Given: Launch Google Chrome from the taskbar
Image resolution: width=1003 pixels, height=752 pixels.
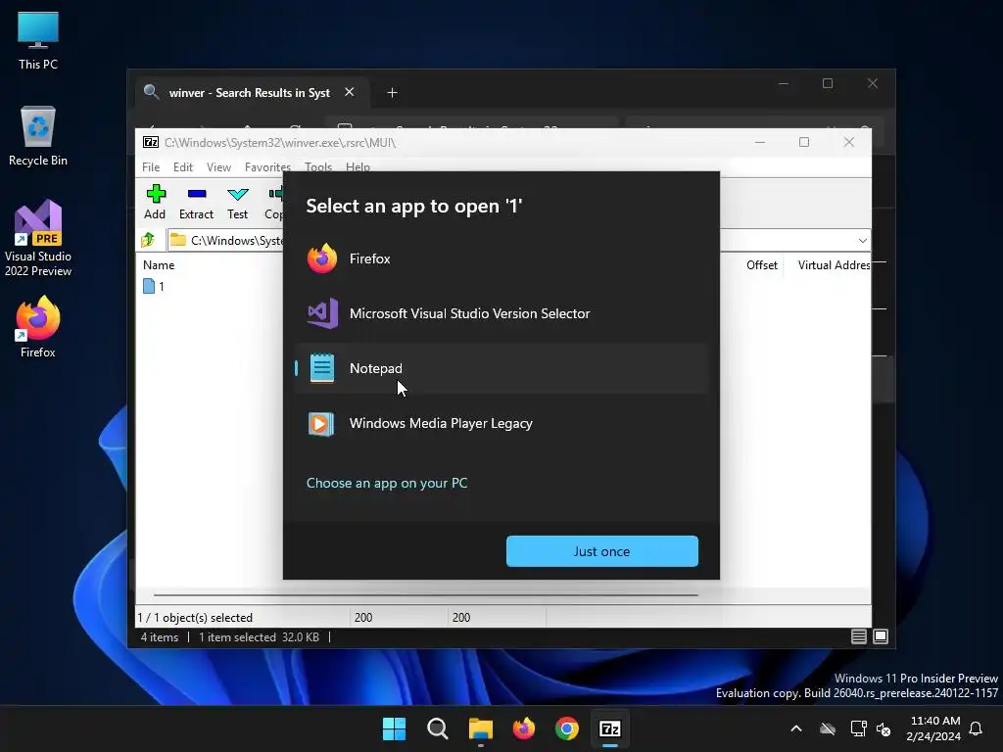Looking at the screenshot, I should pos(567,728).
